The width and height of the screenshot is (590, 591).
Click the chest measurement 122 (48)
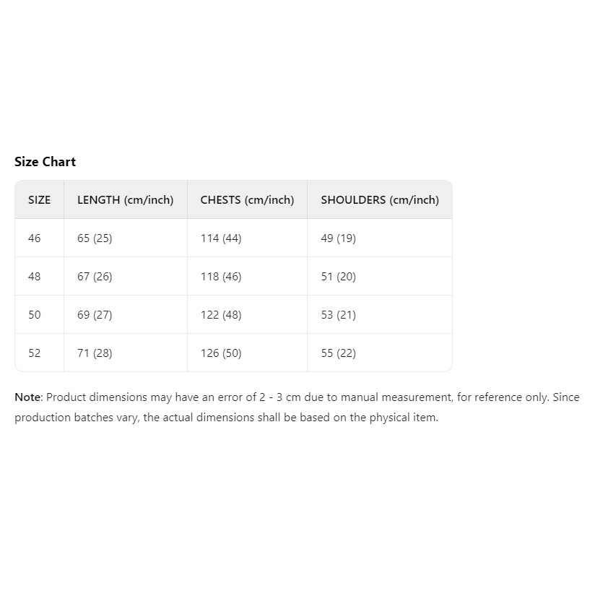click(x=221, y=315)
